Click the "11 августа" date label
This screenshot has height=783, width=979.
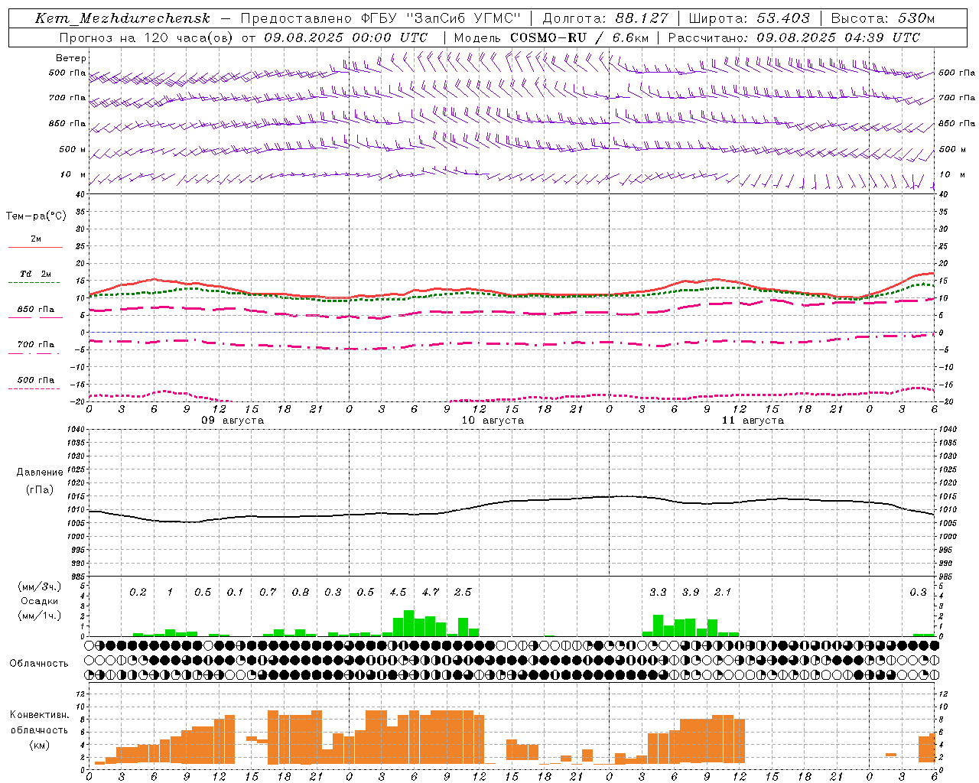[x=753, y=421]
